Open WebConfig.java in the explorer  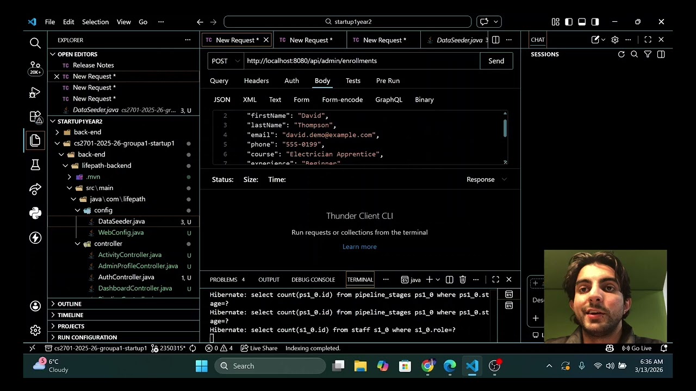point(121,232)
